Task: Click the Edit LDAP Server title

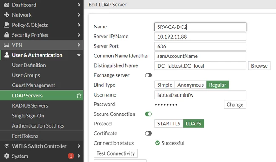Action: [x=108, y=4]
